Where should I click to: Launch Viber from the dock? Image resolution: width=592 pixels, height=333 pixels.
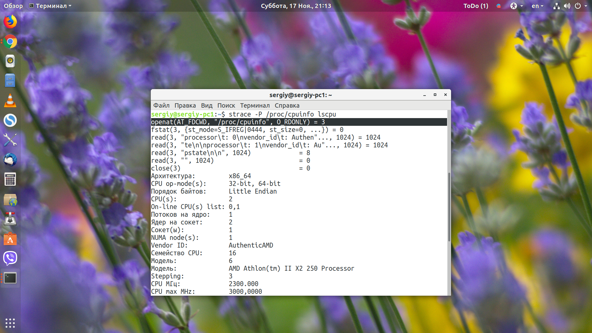(x=10, y=258)
